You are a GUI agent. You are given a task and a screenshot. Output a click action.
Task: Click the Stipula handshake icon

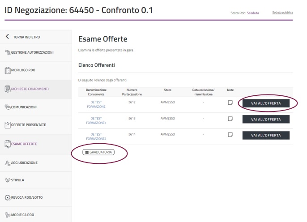click(x=7, y=180)
